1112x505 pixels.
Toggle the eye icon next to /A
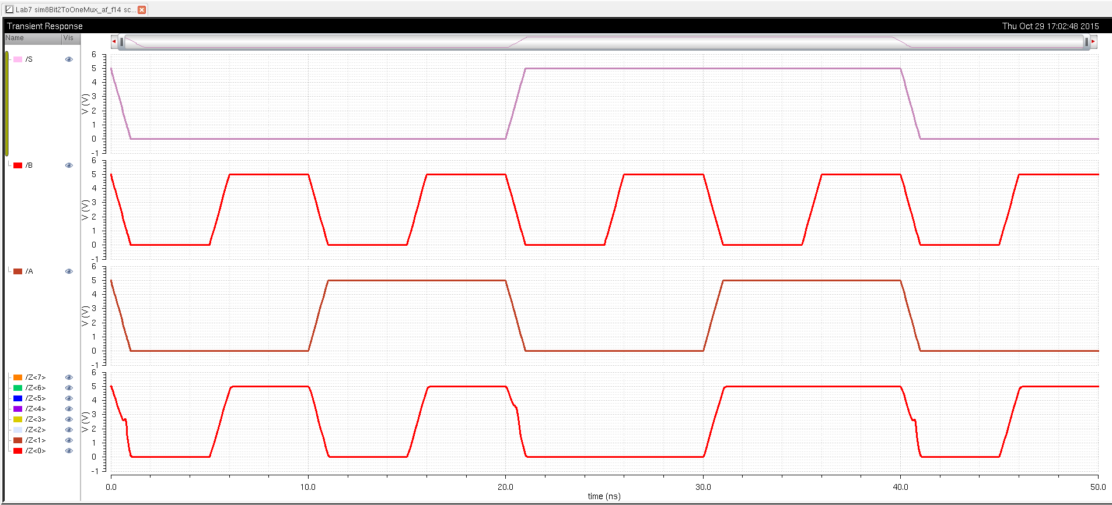click(69, 271)
